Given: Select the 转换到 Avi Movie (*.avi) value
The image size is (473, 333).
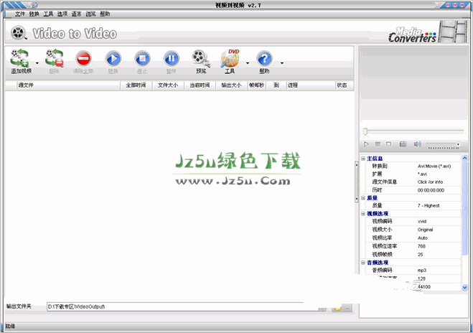Looking at the screenshot, I should [x=434, y=166].
